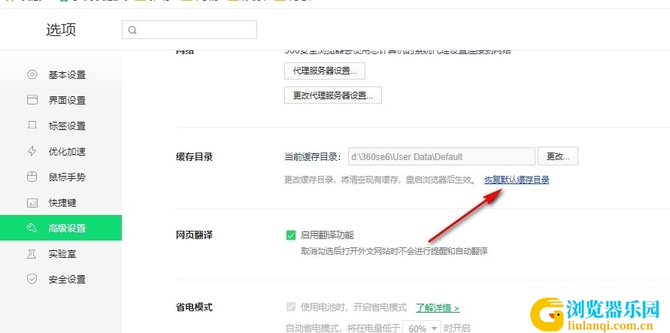Select 高级设置 in sidebar
The width and height of the screenshot is (670, 333).
click(x=61, y=228)
